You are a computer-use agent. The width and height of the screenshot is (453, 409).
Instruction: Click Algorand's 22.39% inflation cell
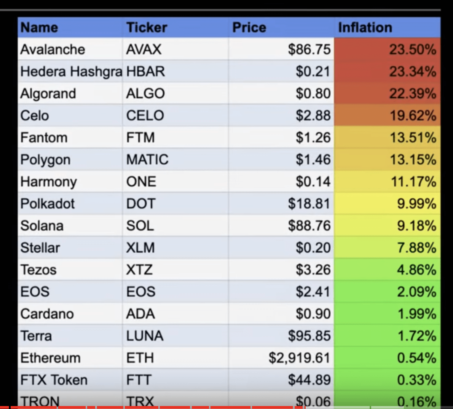tap(387, 93)
